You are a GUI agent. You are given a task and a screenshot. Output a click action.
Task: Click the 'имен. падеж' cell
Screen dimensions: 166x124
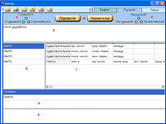102,51
